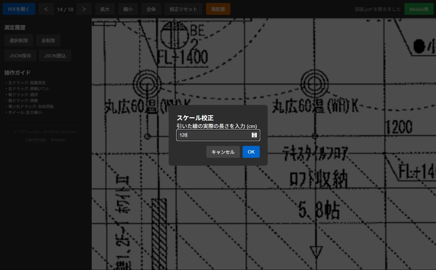Screen dimensions: 436x270
Task: Cancel the スケール校正 dialog
Action: tap(223, 152)
